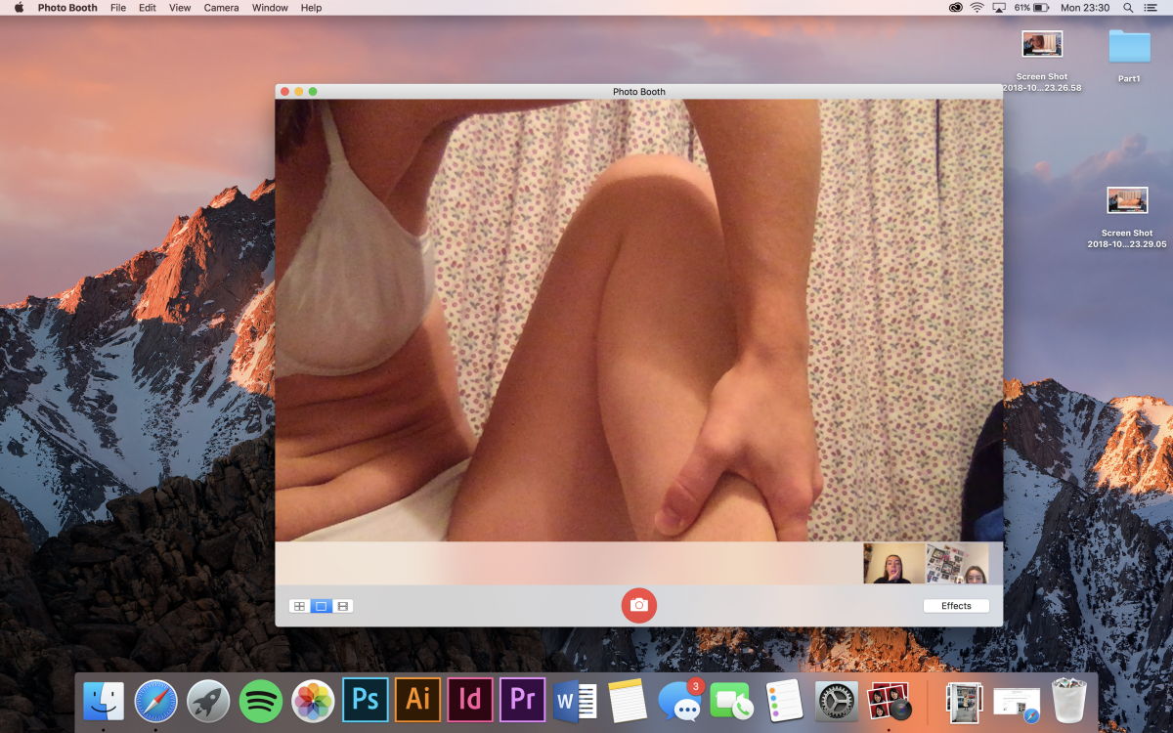Screen dimensions: 1173x733
Task: Open Messages with 3 unread notifications
Action: click(x=679, y=701)
